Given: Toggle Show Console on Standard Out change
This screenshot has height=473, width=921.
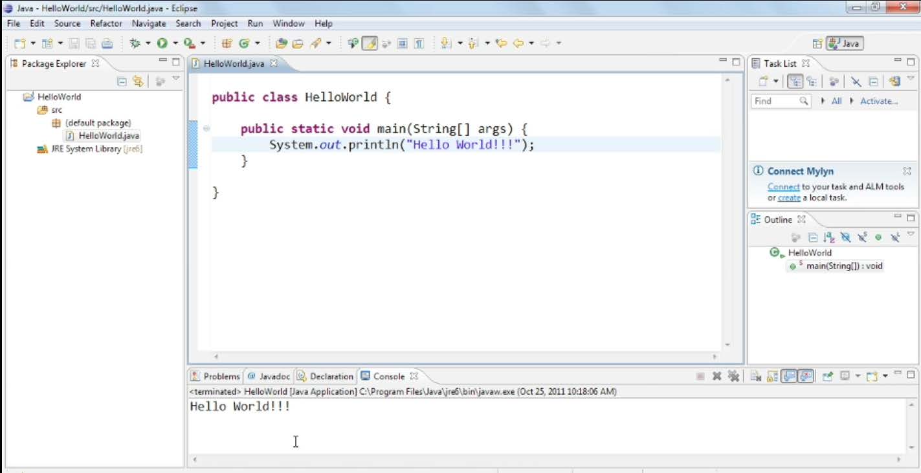Looking at the screenshot, I should (789, 376).
